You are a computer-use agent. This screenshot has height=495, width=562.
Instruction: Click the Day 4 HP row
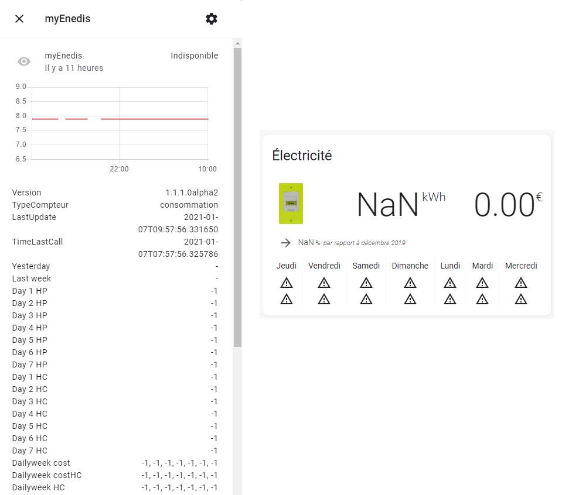115,328
